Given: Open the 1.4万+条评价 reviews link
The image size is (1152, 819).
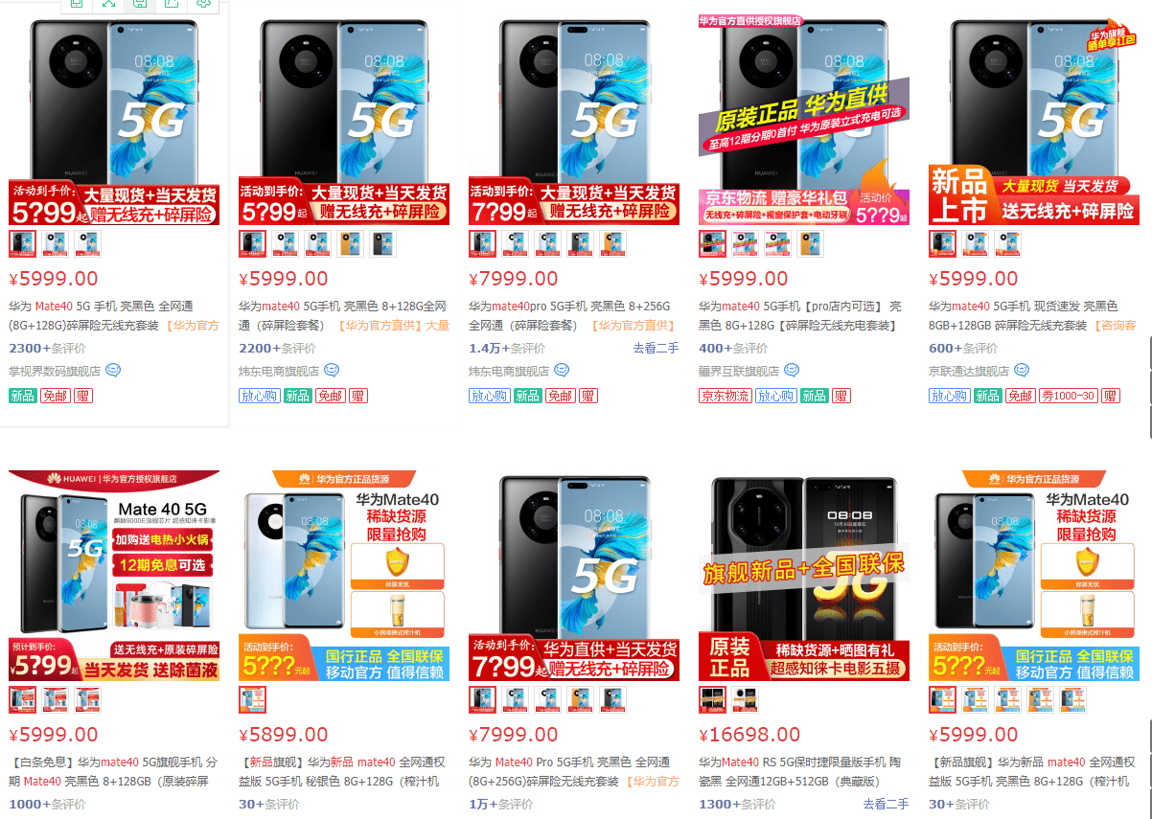Looking at the screenshot, I should (x=507, y=348).
